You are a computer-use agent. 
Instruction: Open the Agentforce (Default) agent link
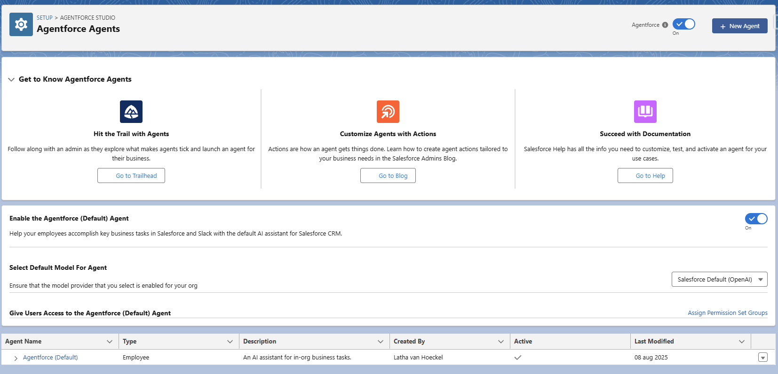click(x=50, y=358)
